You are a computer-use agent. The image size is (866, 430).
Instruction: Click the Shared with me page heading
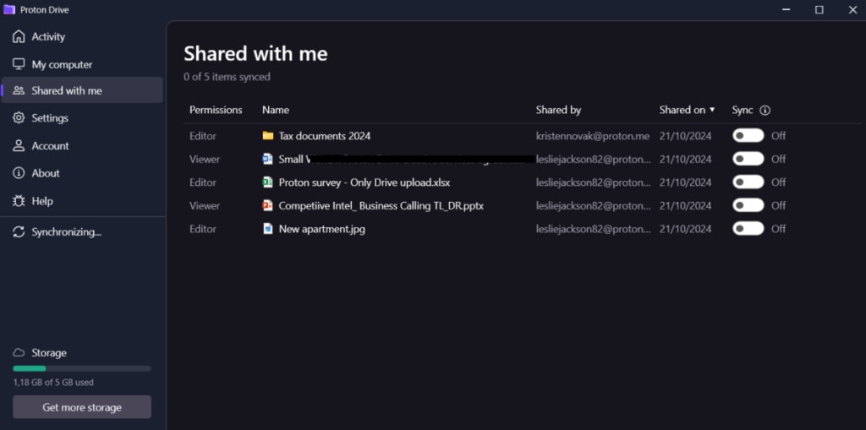tap(255, 53)
